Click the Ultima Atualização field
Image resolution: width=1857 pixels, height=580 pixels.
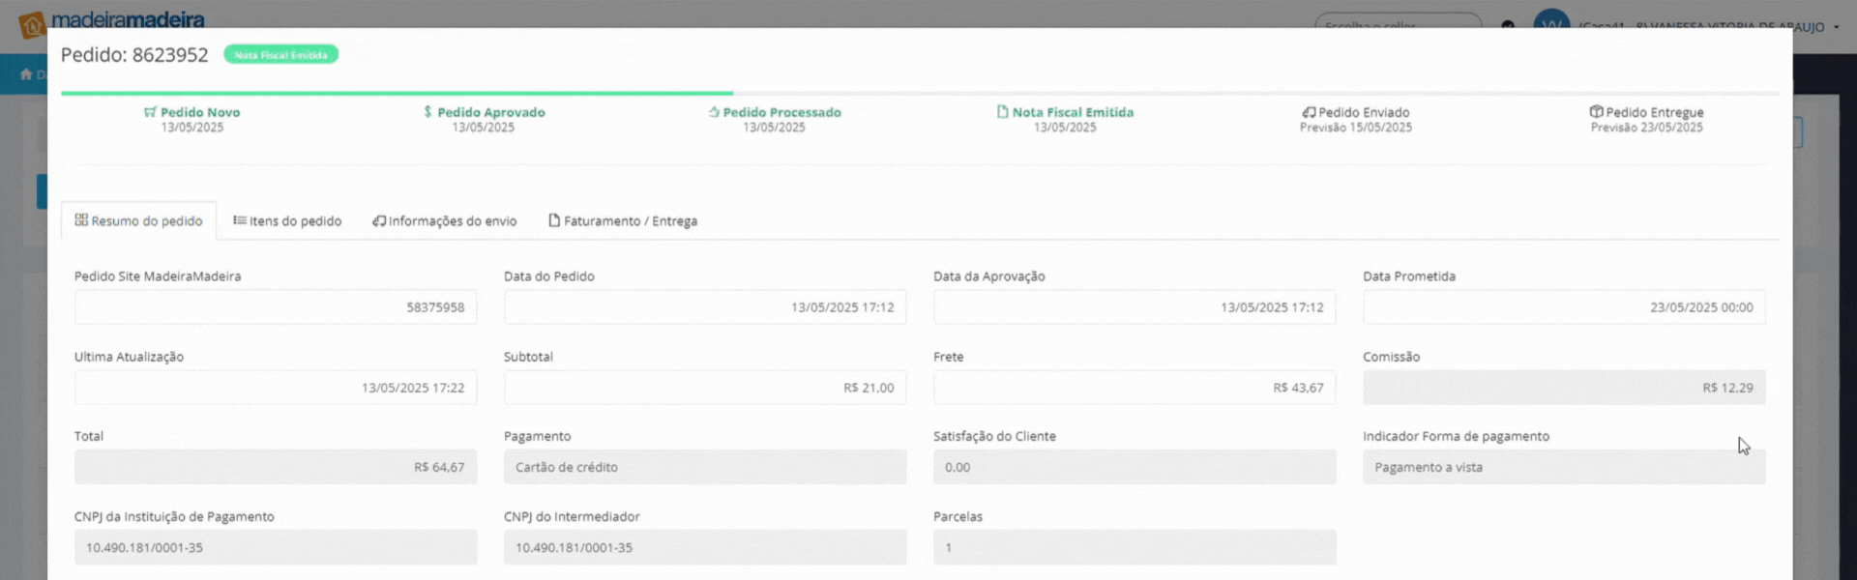[276, 388]
